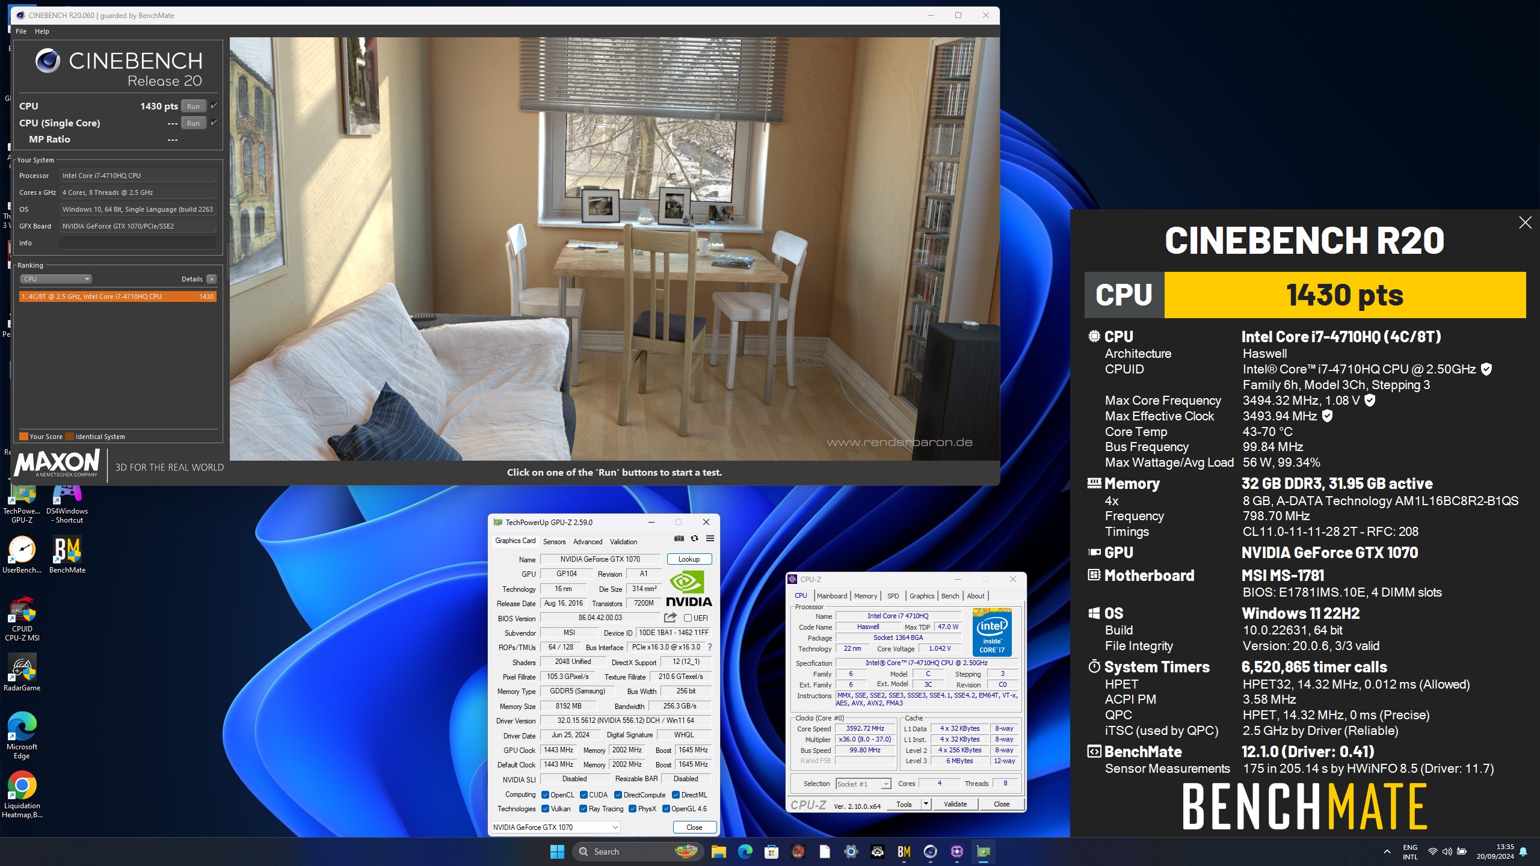The width and height of the screenshot is (1540, 866).
Task: Switch to the SPD tab in CPU-Z
Action: pyautogui.click(x=893, y=596)
